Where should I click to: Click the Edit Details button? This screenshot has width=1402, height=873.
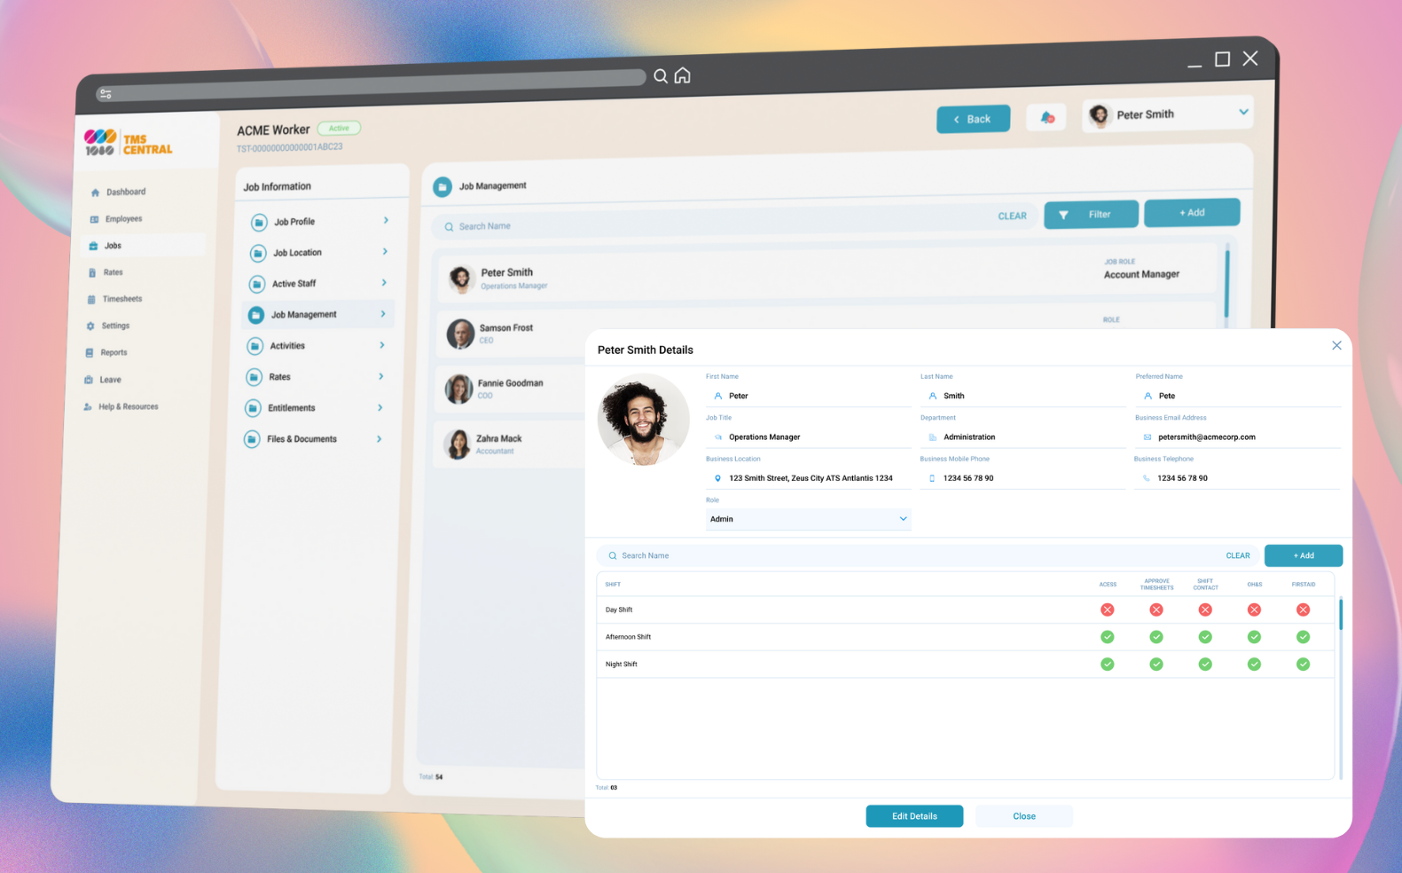tap(913, 816)
